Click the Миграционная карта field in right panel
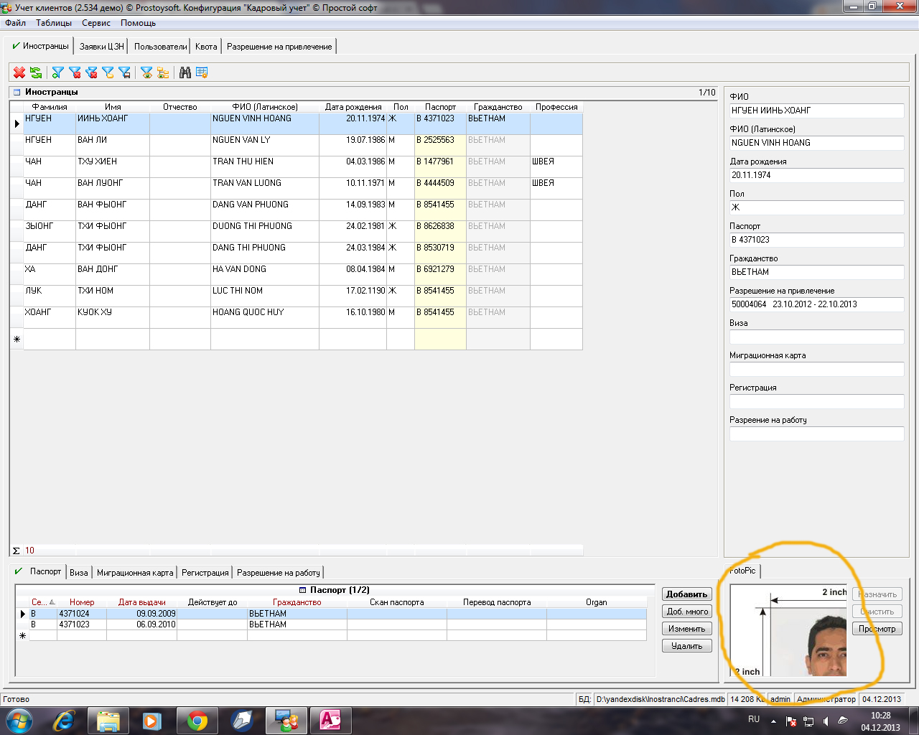The image size is (919, 735). (x=816, y=370)
